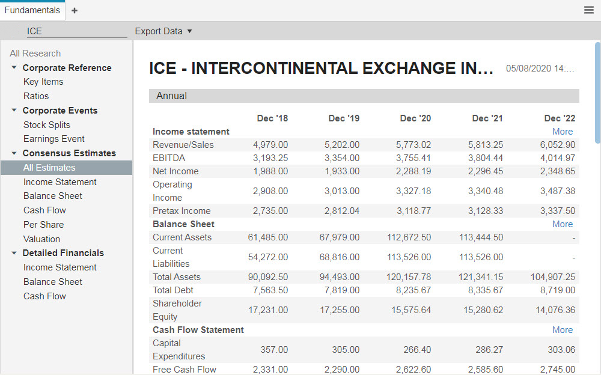
Task: Open the Ratios page
Action: (x=35, y=96)
